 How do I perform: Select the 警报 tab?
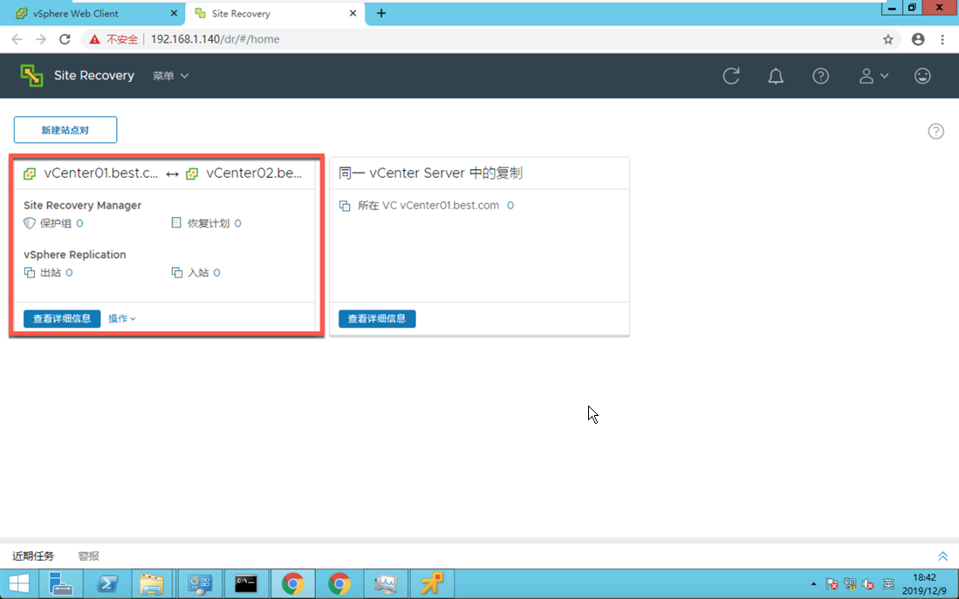(89, 555)
